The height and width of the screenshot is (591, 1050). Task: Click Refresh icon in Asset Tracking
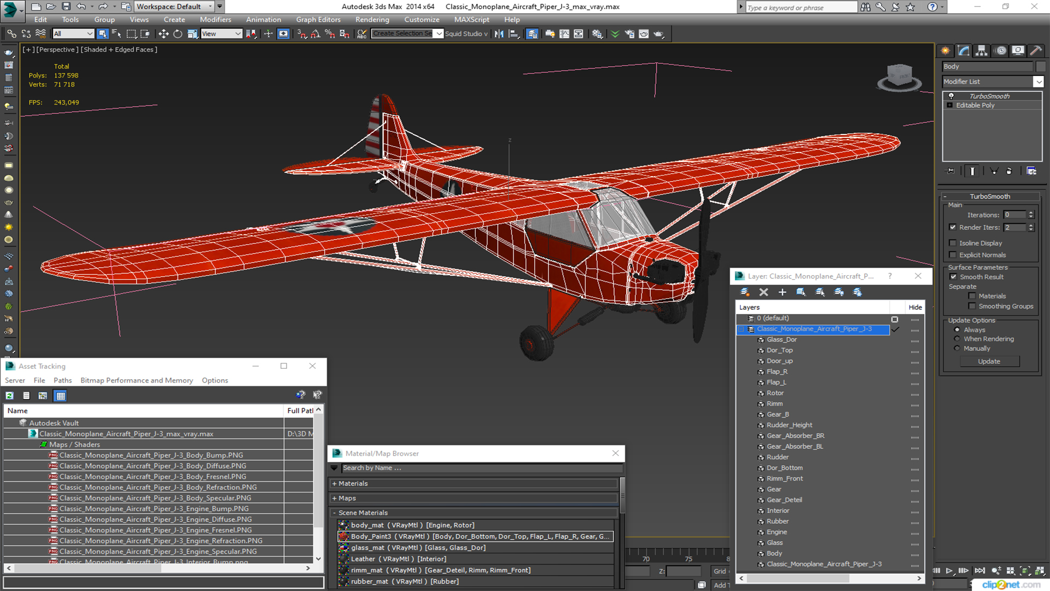tap(9, 396)
